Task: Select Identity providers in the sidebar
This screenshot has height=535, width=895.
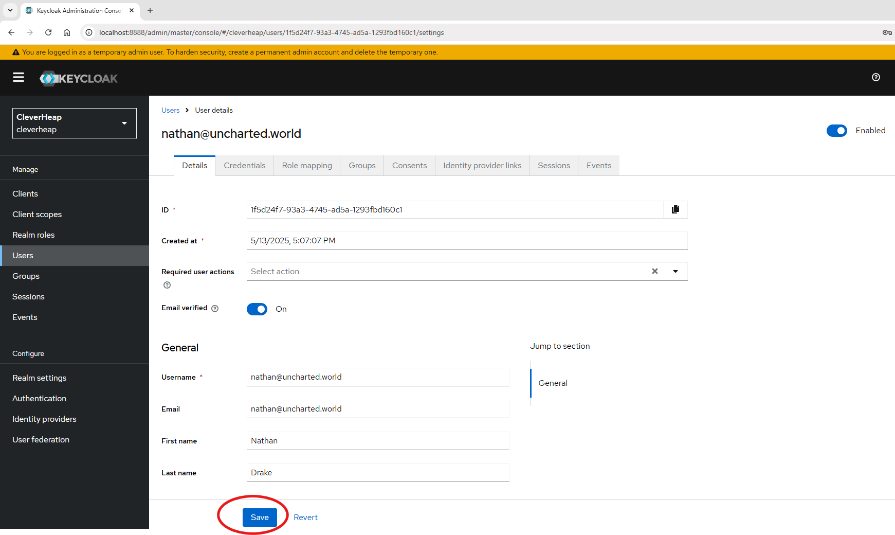Action: click(x=44, y=419)
